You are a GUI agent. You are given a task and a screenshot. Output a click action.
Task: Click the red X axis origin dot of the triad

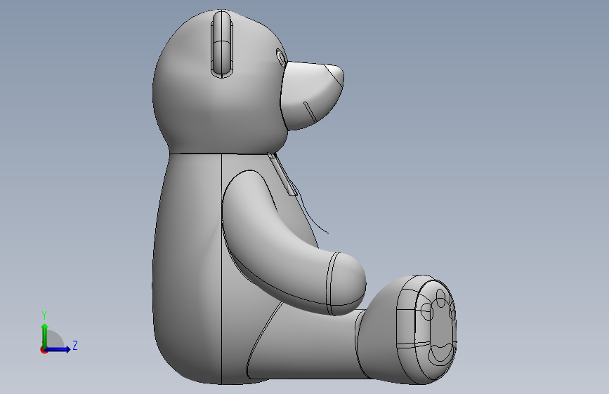pyautogui.click(x=44, y=350)
